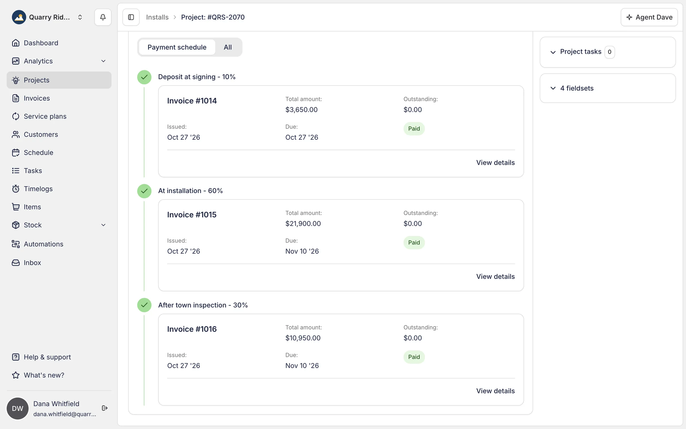
Task: Open Automations from the sidebar
Action: click(59, 244)
